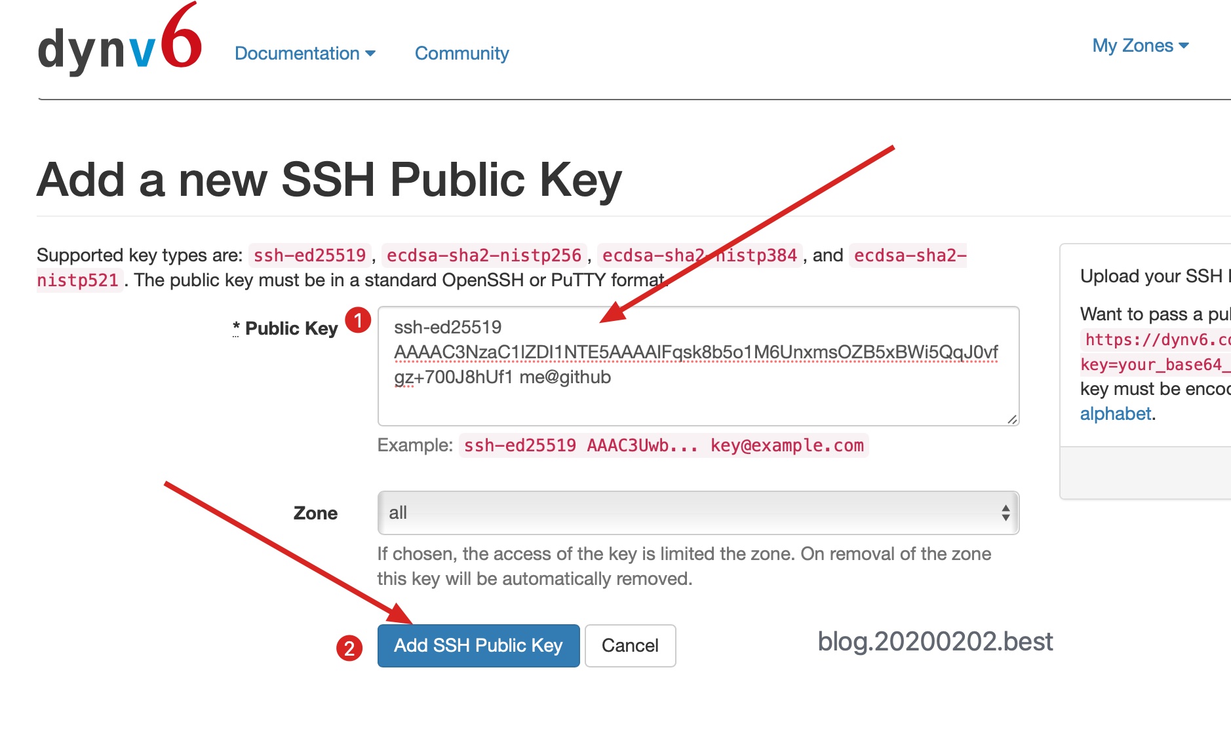Go to the Community page

[x=461, y=54]
